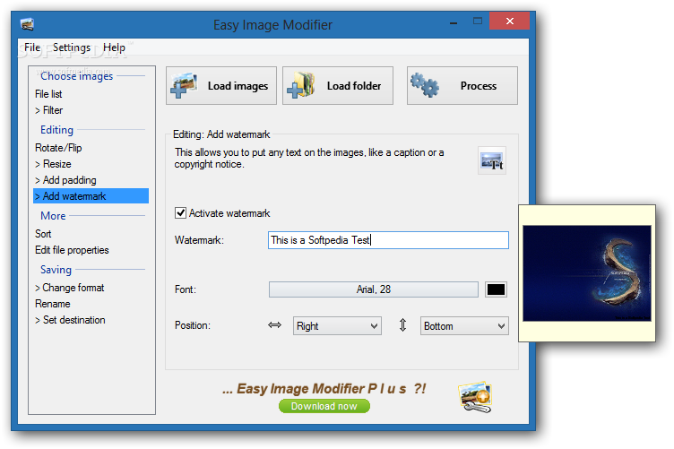Click the app icon in title bar
Viewport: 674px width, 449px height.
pos(27,24)
